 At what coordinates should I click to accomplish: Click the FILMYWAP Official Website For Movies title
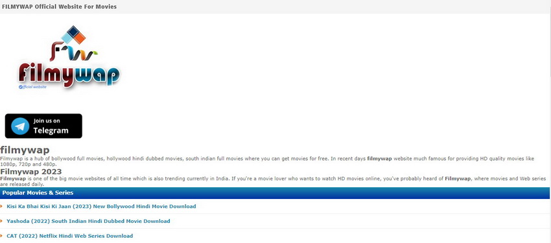click(x=59, y=6)
